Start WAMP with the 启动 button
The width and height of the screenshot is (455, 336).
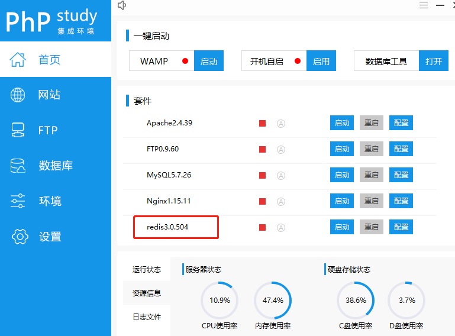click(x=209, y=61)
